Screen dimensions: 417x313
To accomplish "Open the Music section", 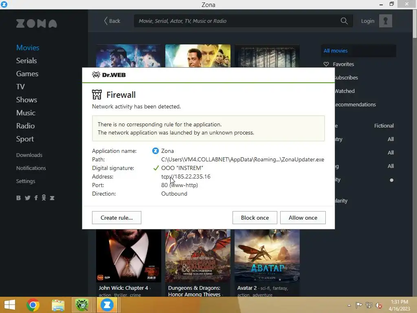I will (x=26, y=113).
